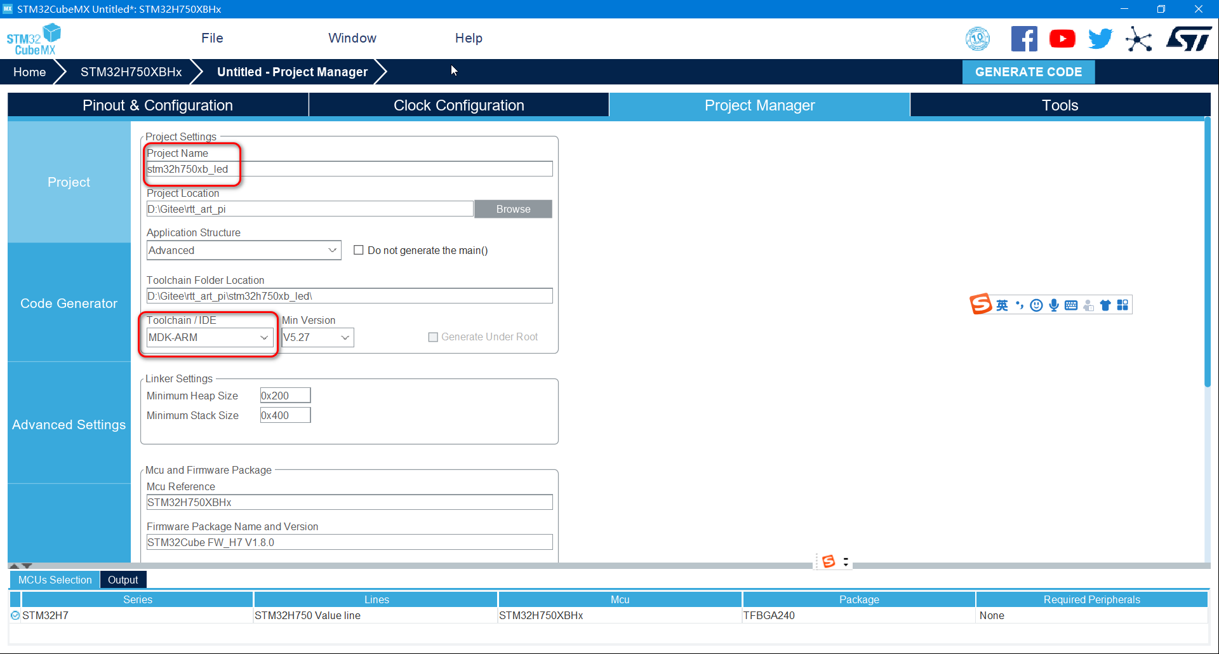This screenshot has height=654, width=1219.
Task: Open the ST community network icon
Action: tap(1139, 39)
